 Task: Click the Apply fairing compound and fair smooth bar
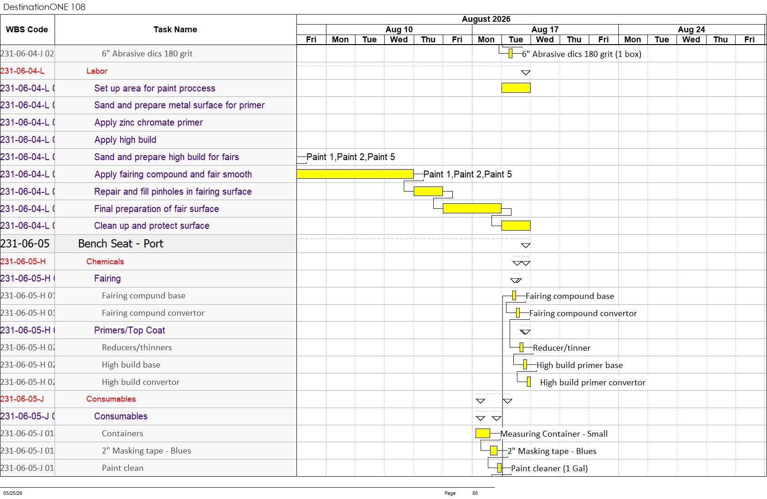coord(355,174)
